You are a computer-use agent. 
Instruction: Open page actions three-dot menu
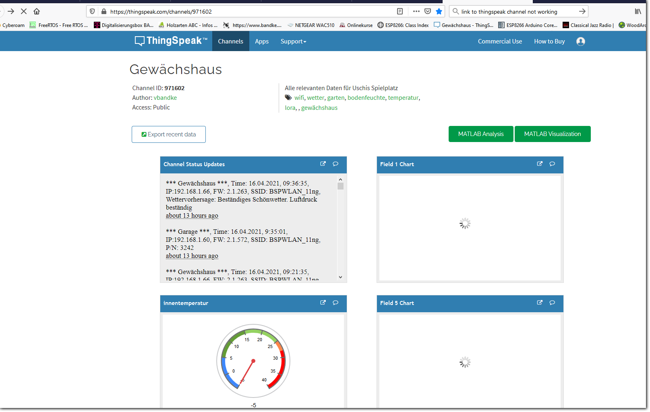(x=416, y=11)
